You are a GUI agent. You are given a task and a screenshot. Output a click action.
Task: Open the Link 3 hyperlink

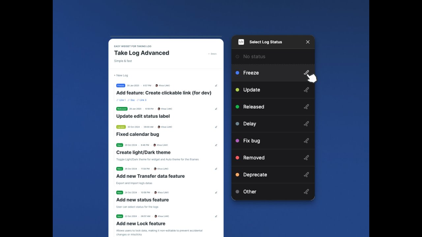click(142, 100)
